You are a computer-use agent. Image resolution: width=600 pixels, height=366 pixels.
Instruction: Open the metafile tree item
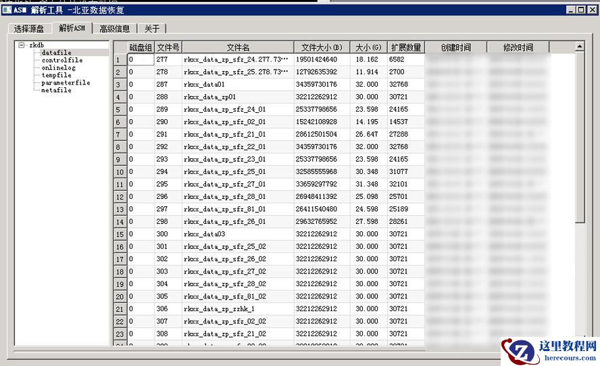click(x=57, y=90)
